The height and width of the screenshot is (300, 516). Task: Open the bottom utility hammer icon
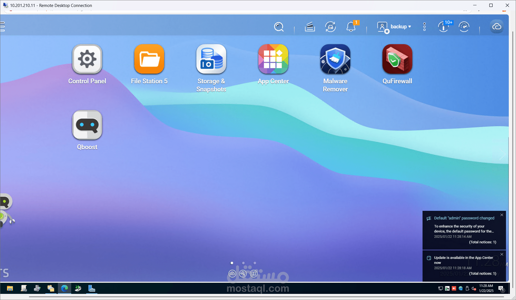coord(243,274)
